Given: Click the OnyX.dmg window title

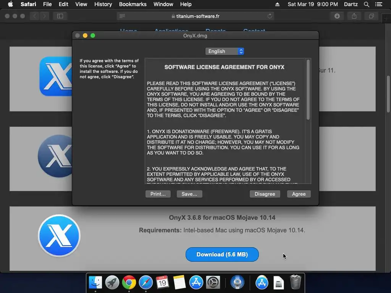Looking at the screenshot, I should (195, 35).
